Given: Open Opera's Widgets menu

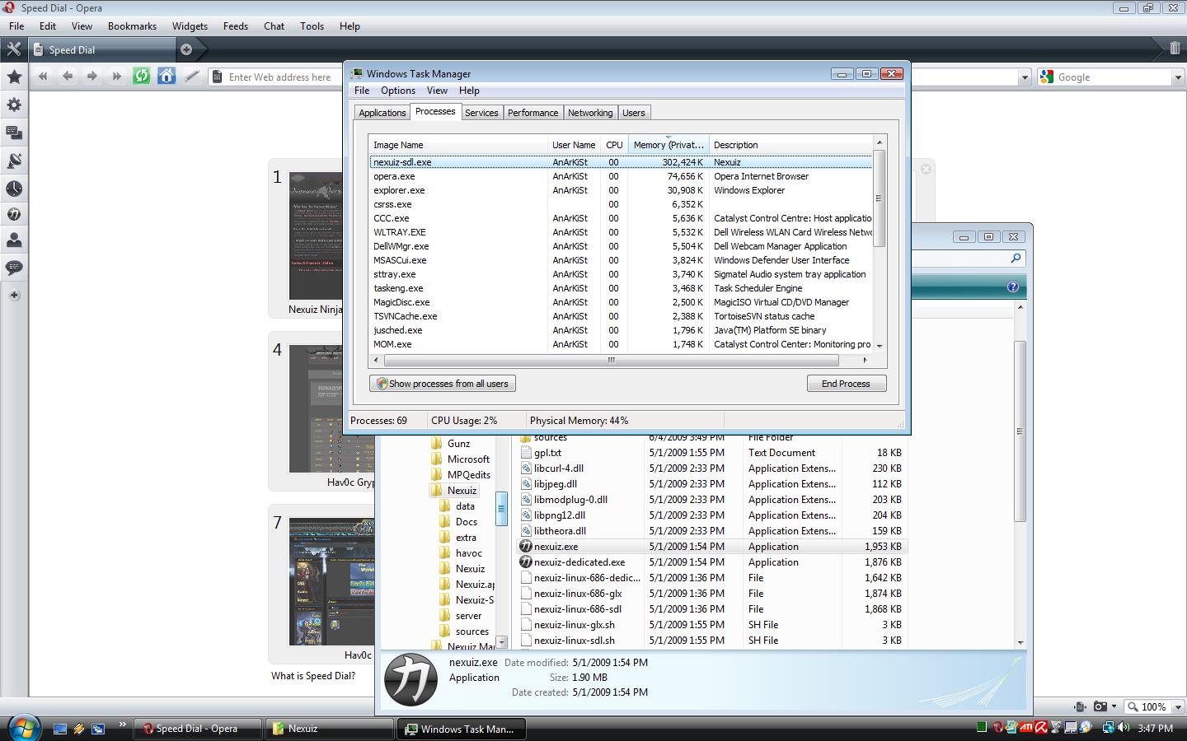Looking at the screenshot, I should (190, 26).
